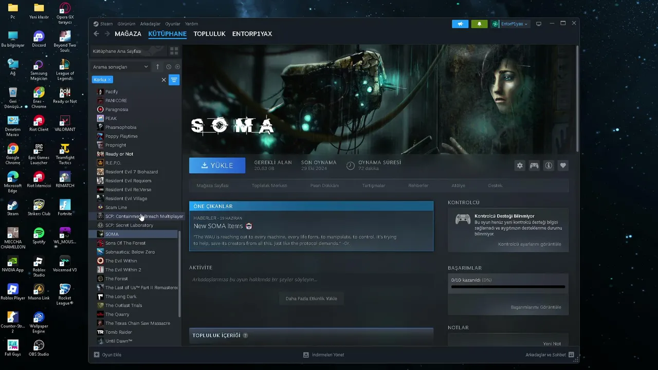Show SOMA game info panel
Image resolution: width=658 pixels, height=370 pixels.
click(549, 165)
